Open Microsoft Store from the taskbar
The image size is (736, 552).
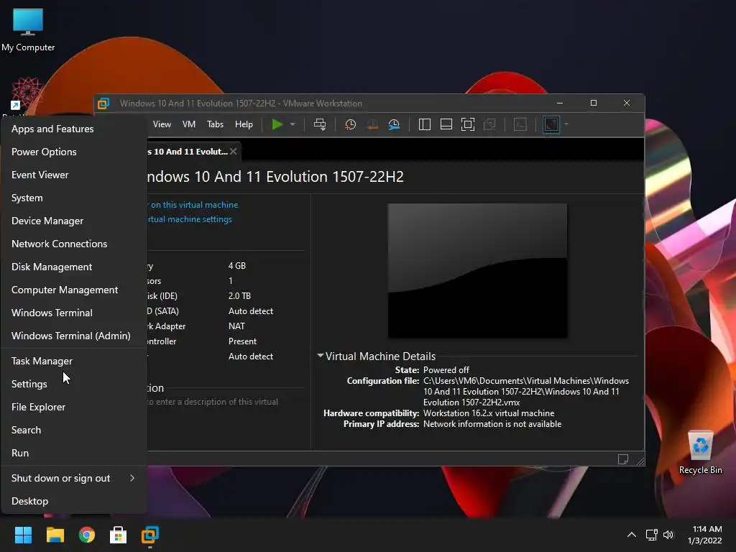pyautogui.click(x=119, y=535)
